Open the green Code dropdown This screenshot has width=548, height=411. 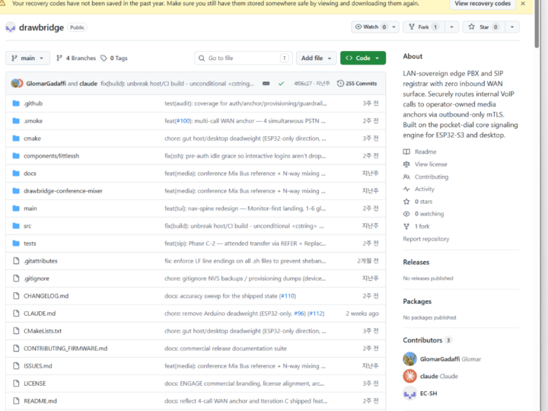pyautogui.click(x=363, y=58)
